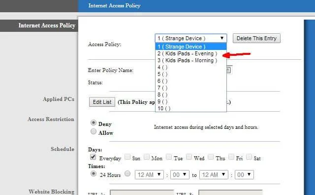Select empty policy slot 5

(x=191, y=74)
